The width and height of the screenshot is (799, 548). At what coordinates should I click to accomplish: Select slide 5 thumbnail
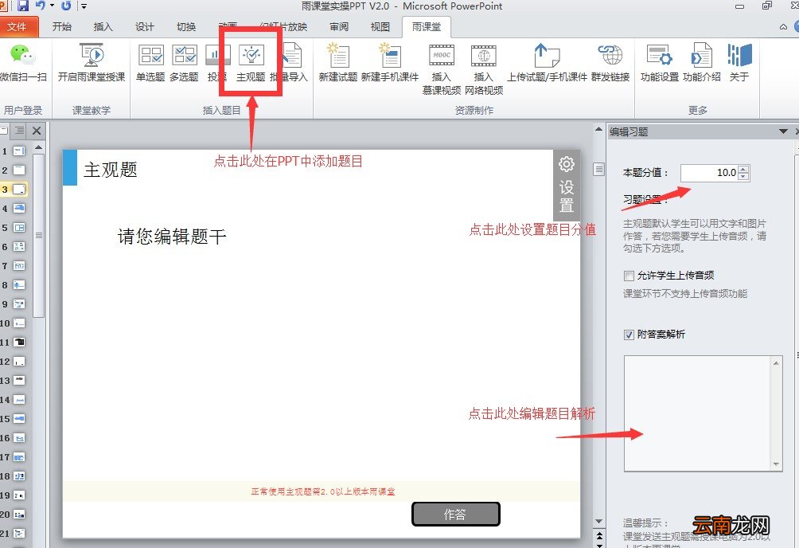19,228
